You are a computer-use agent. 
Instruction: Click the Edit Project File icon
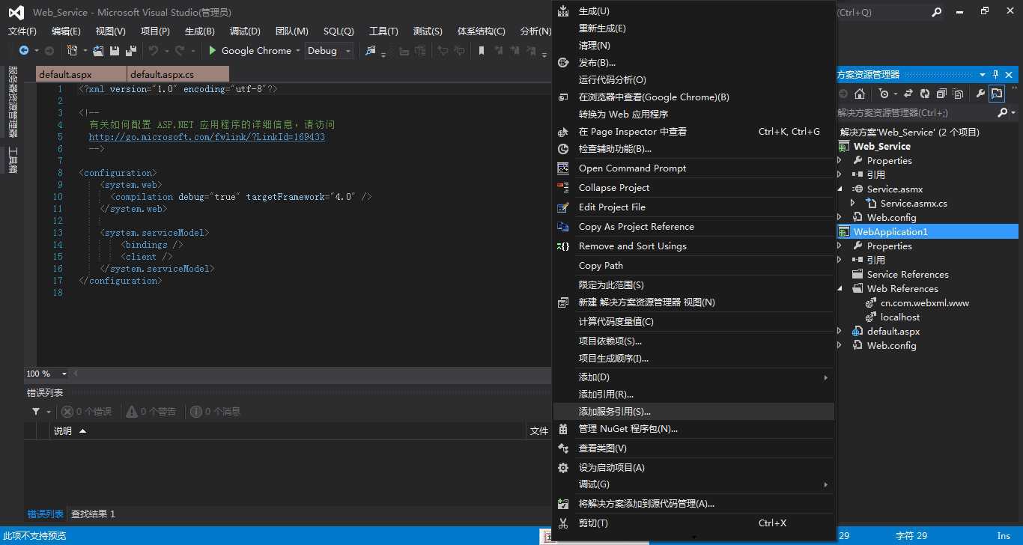(x=563, y=207)
